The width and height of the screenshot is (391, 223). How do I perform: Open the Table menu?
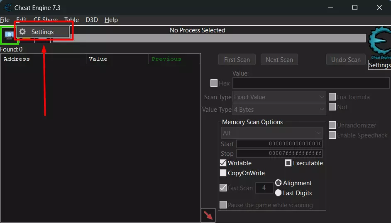coord(71,20)
